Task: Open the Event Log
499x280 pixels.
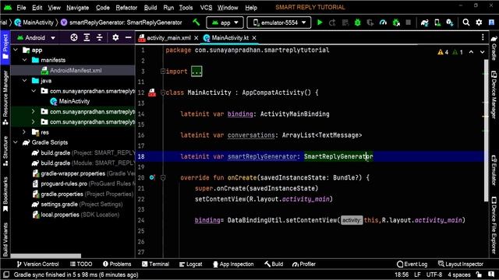Action: [x=412, y=264]
